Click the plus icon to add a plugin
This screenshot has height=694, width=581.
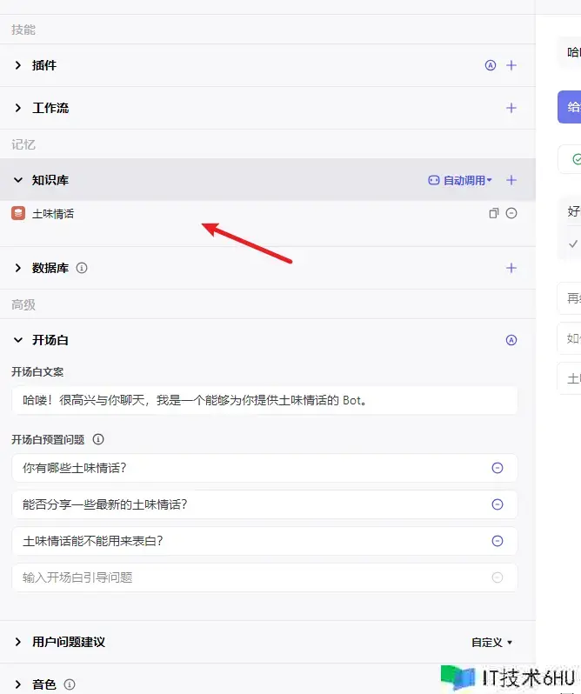tap(511, 65)
